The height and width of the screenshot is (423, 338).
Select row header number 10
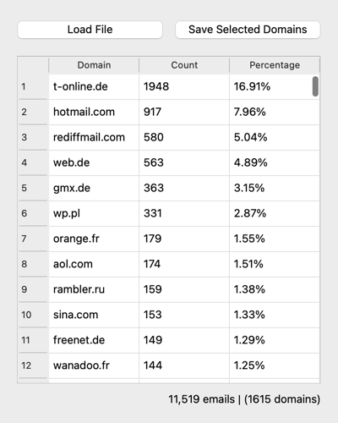click(33, 315)
